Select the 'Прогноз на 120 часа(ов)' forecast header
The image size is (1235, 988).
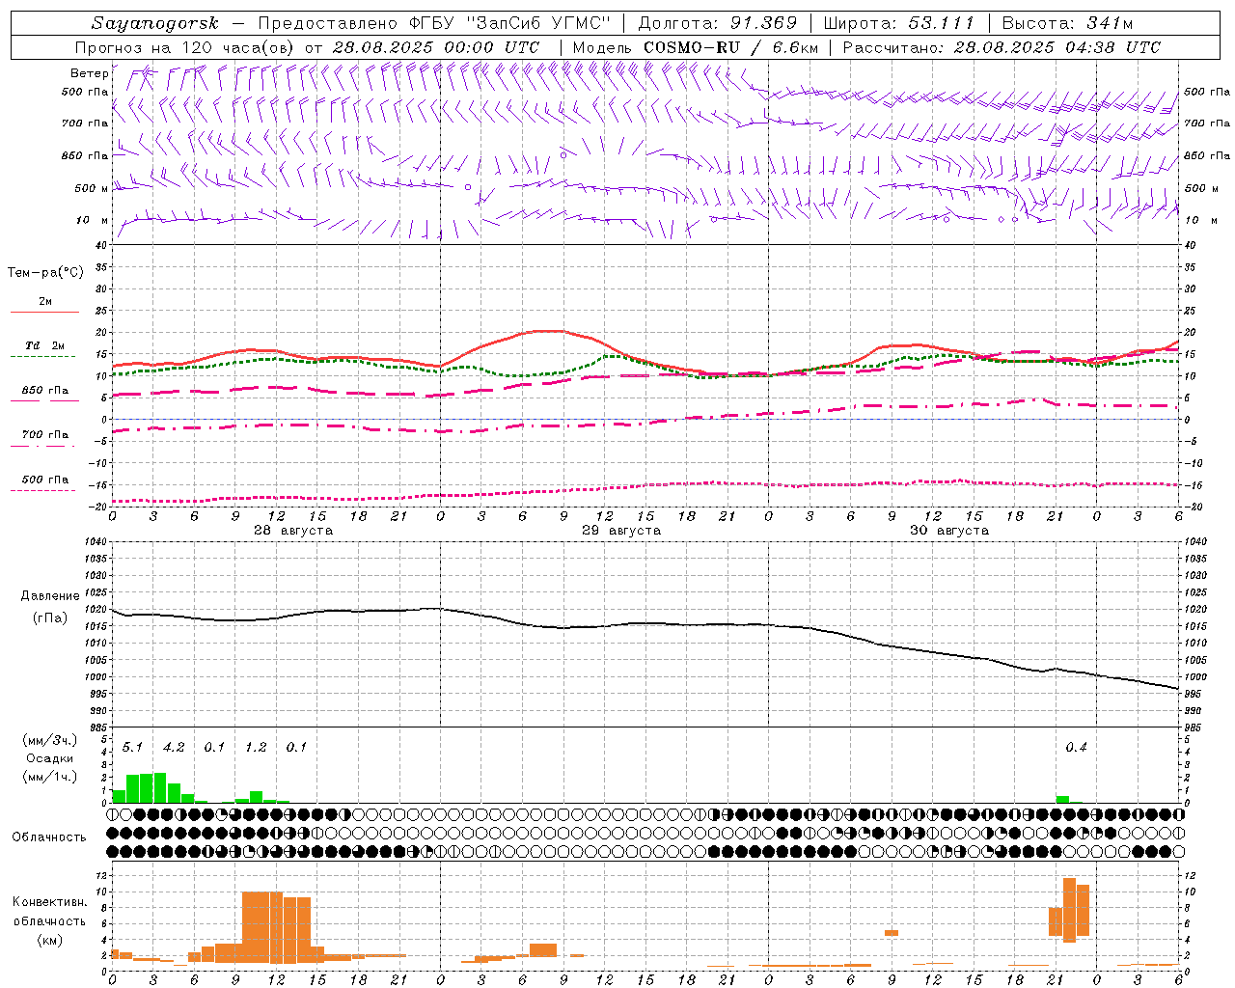click(185, 47)
